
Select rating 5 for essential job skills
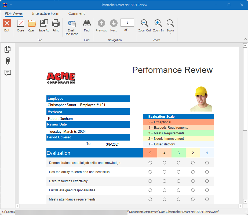(150, 163)
